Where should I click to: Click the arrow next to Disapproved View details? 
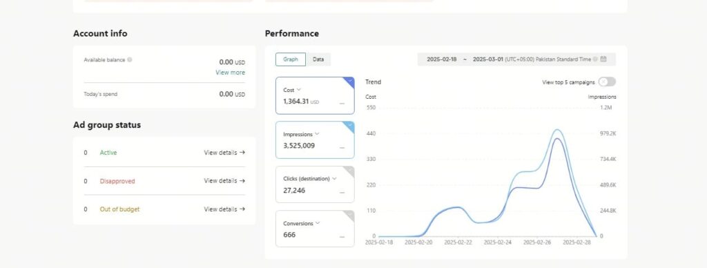[242, 180]
